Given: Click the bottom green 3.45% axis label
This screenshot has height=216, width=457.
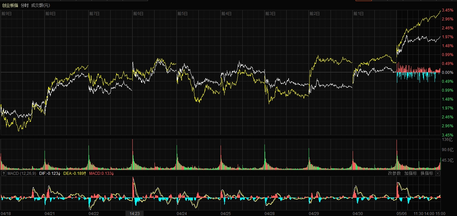Looking at the screenshot, I should [x=447, y=135].
